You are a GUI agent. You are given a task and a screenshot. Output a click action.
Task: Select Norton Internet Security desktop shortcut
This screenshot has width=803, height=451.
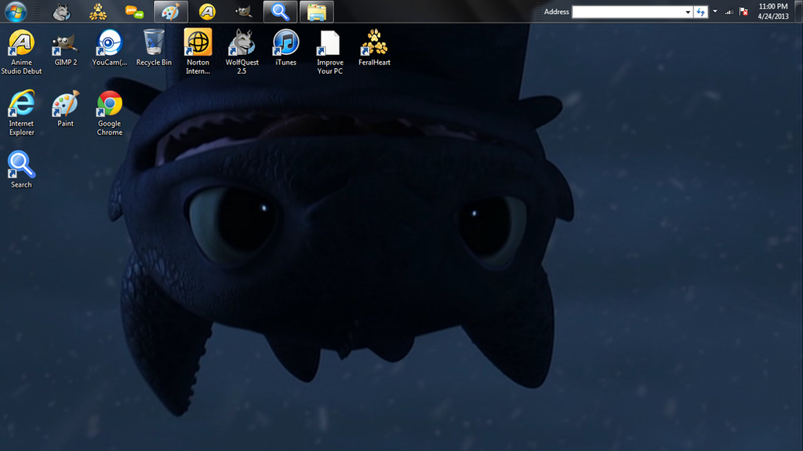[x=198, y=52]
